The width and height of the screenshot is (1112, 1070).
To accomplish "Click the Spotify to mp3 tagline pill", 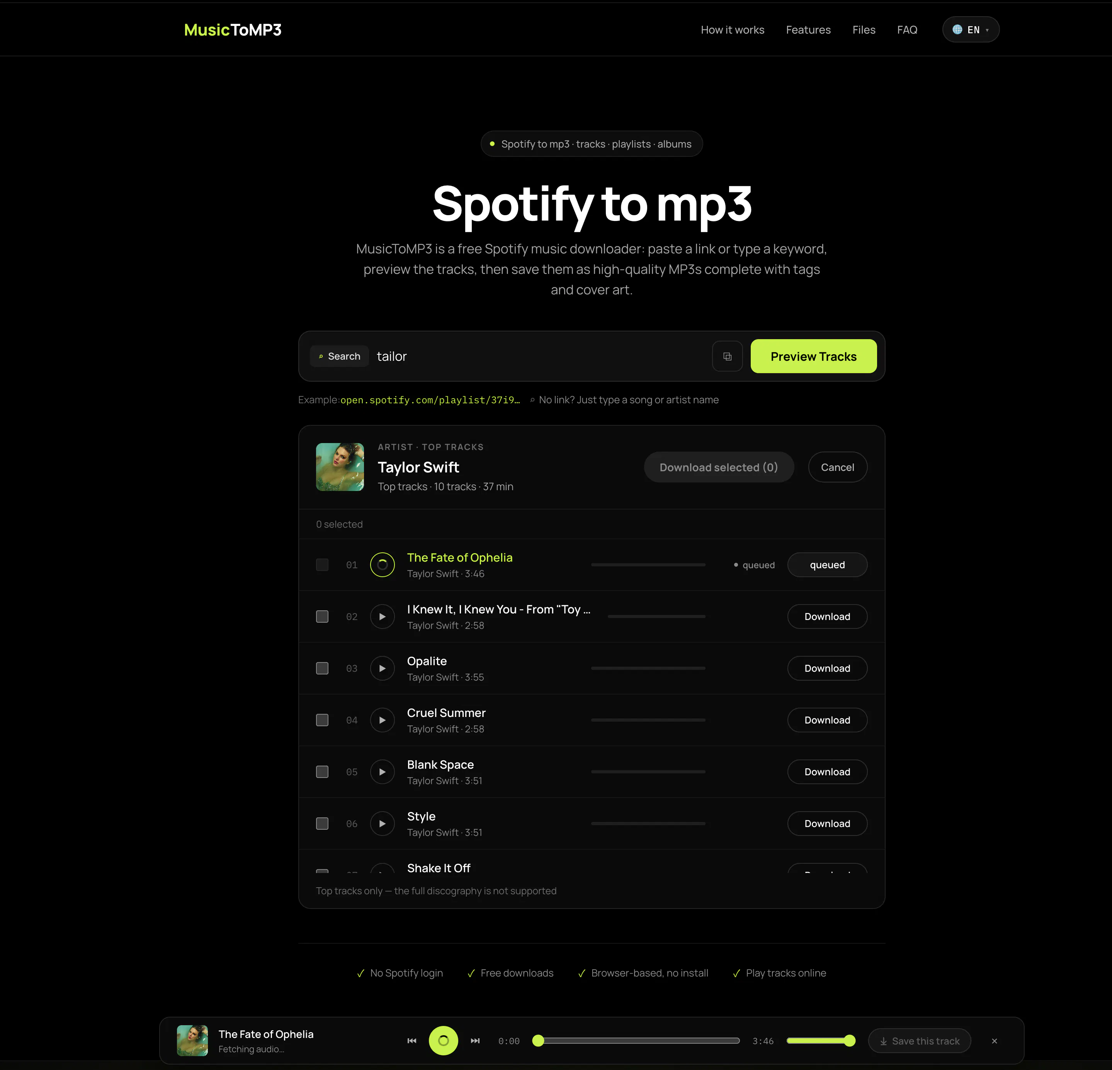I will [591, 144].
